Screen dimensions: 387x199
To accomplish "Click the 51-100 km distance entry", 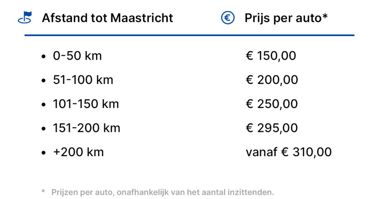I will (x=83, y=80).
